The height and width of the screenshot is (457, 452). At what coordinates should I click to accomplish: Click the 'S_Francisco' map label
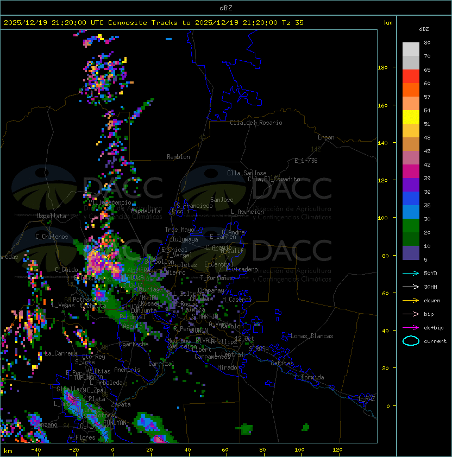coord(194,206)
